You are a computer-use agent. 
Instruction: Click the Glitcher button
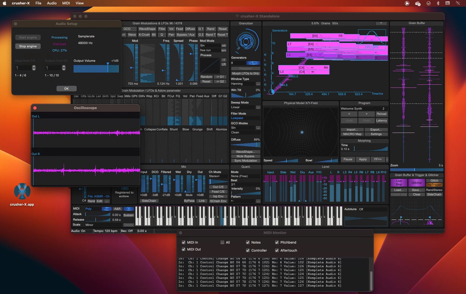(x=416, y=183)
